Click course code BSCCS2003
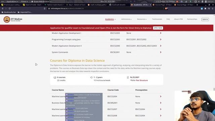Screen dimensions: 215x121 [115, 33]
